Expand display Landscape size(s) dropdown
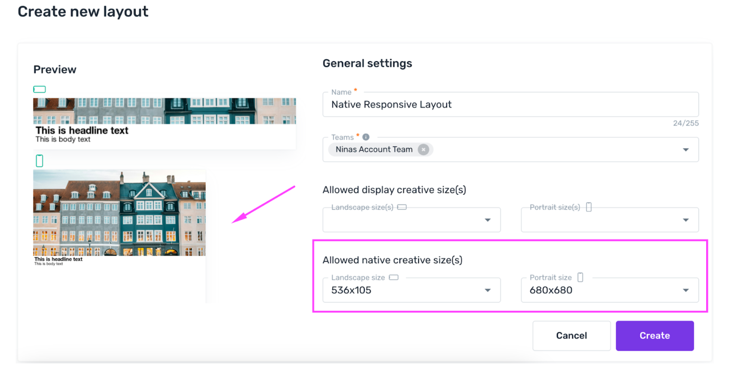 click(x=488, y=220)
